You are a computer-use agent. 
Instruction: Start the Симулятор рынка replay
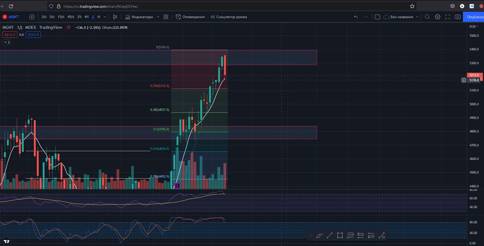[x=229, y=17]
